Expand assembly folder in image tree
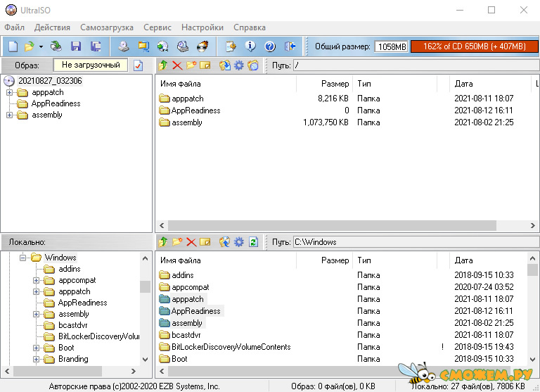540x392 pixels. [9, 115]
